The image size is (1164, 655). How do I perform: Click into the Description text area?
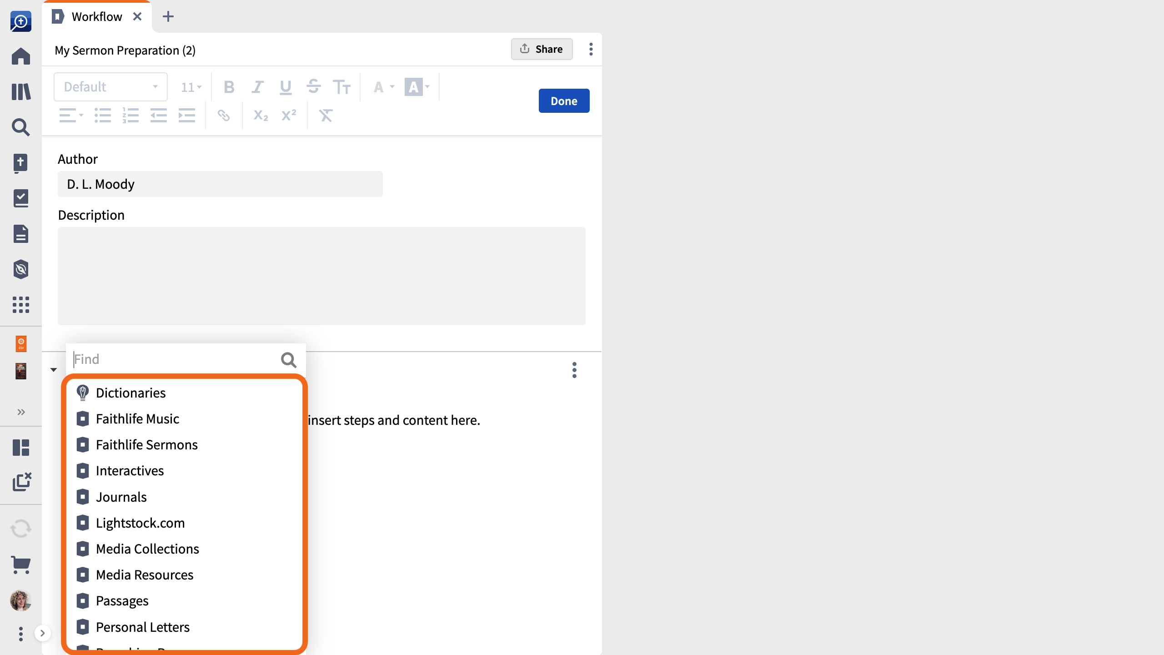click(321, 276)
